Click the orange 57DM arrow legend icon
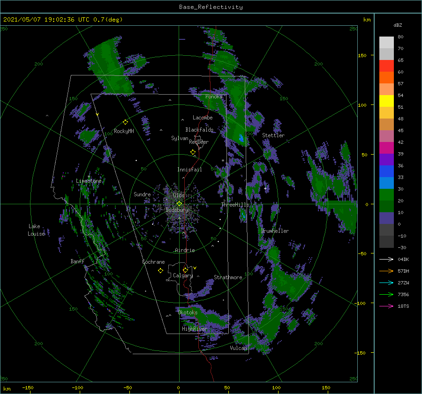This screenshot has width=422, height=394. click(x=386, y=271)
